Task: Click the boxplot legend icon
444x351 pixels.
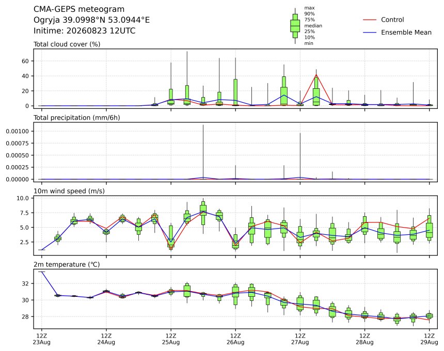Action: coord(295,26)
